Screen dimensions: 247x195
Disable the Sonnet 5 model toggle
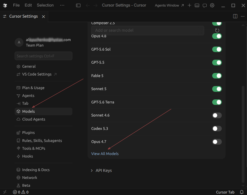point(217,89)
